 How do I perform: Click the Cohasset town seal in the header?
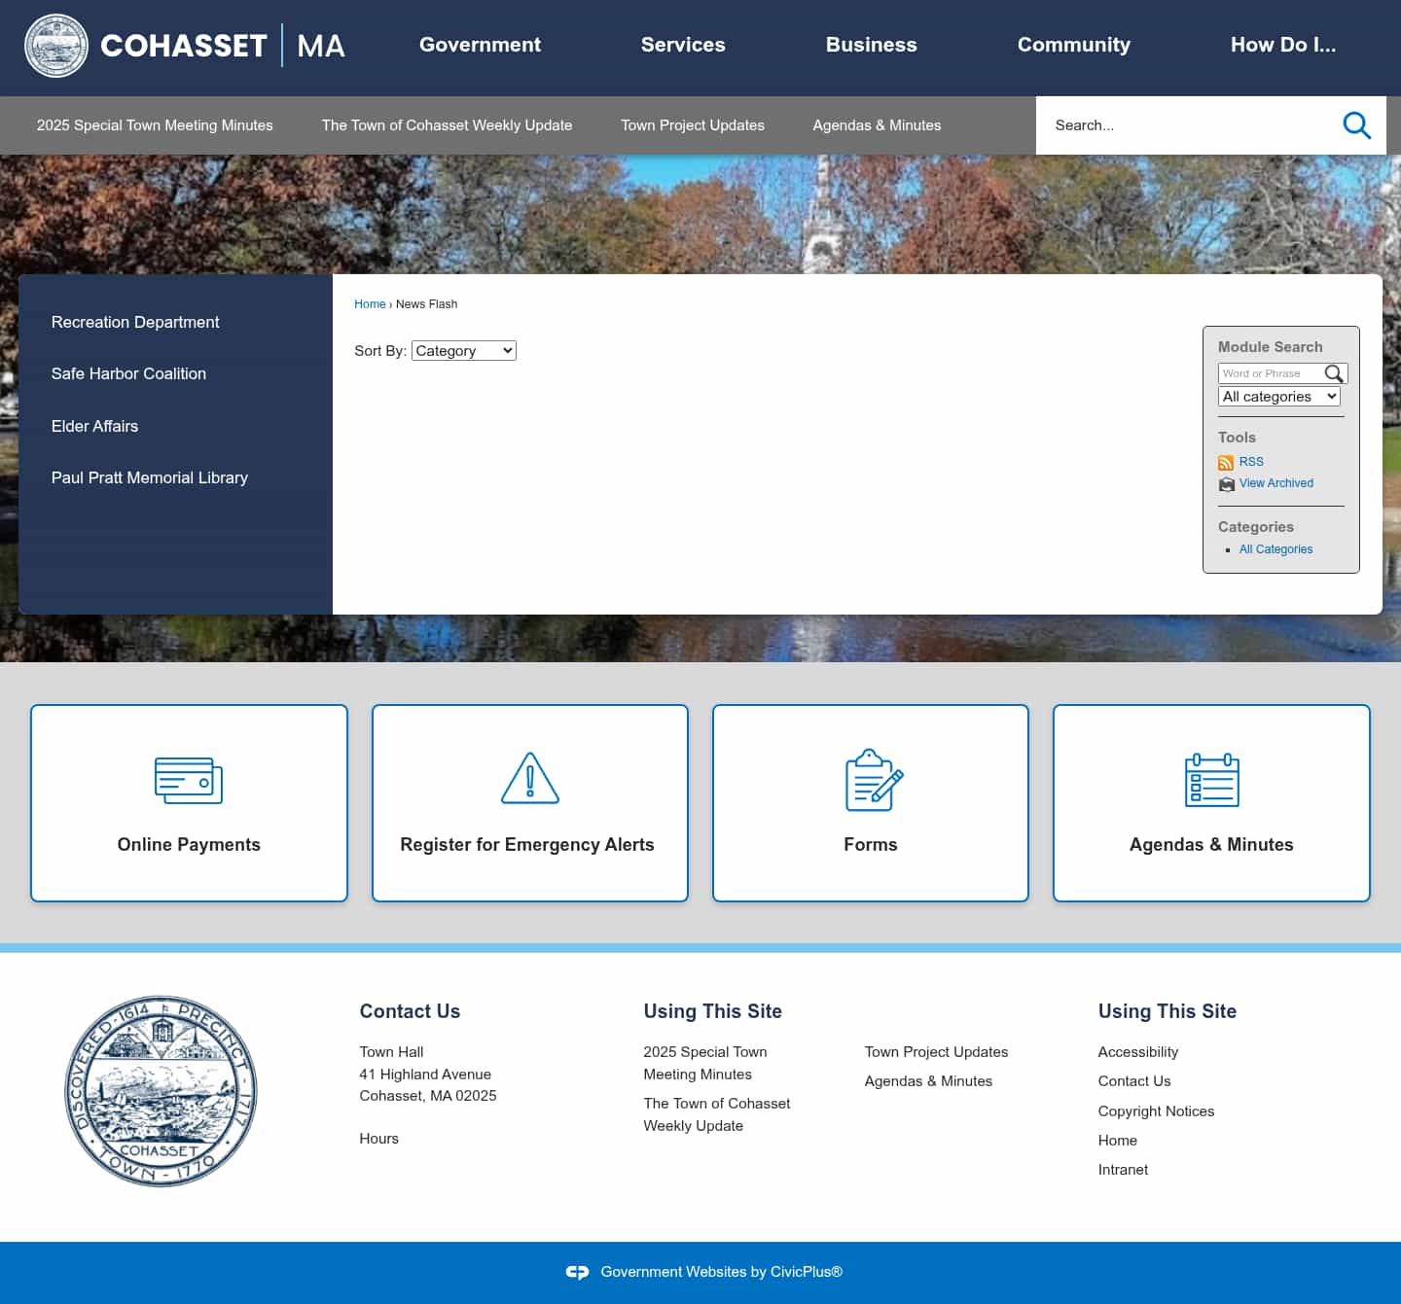pyautogui.click(x=56, y=45)
